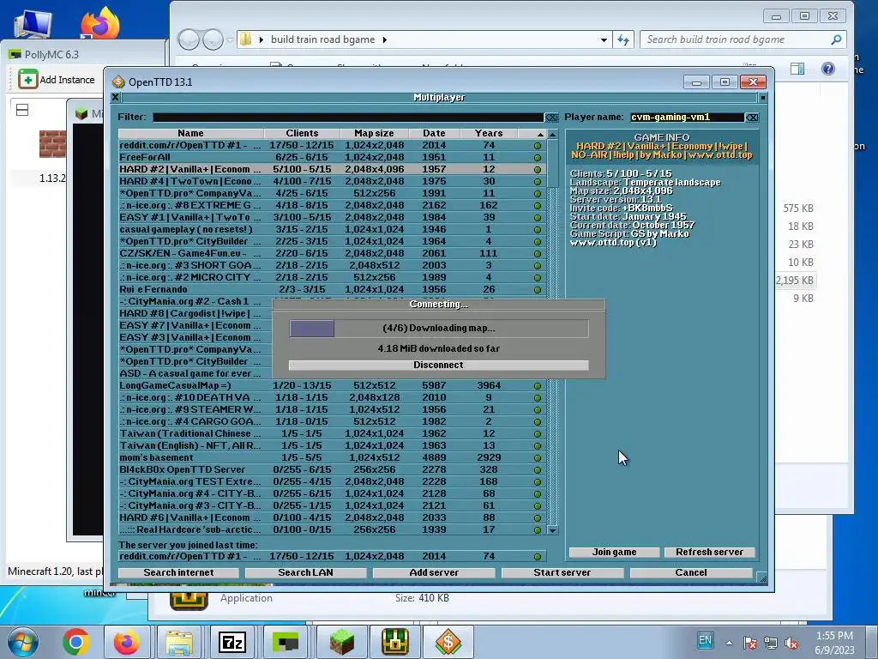Select server casual gameplay (no resets!)
878x659 pixels.
pos(332,229)
